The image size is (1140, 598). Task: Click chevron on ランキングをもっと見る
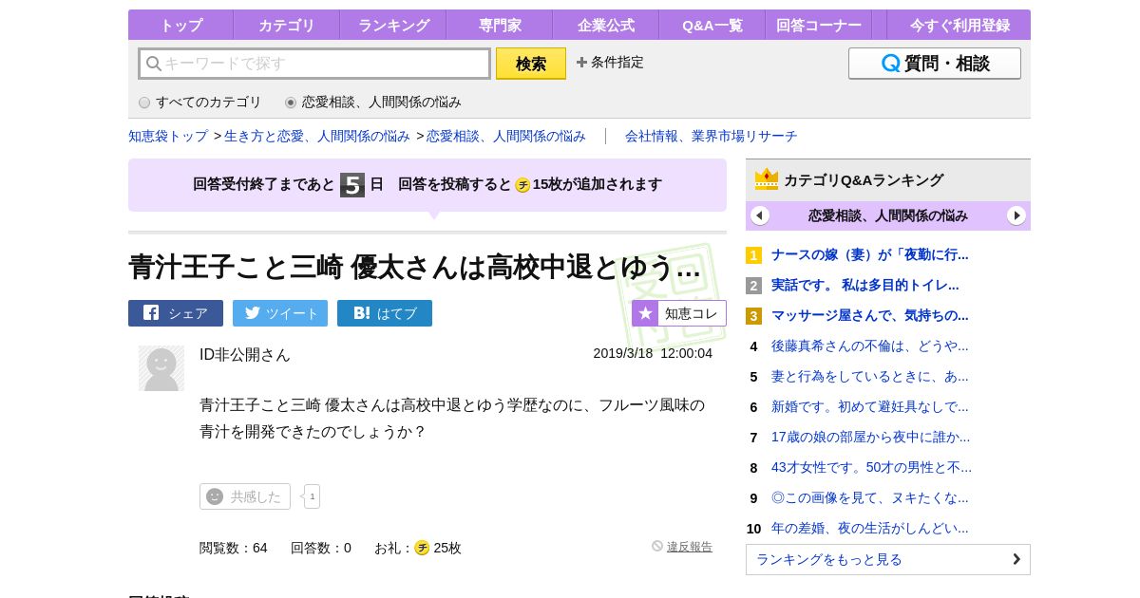[x=1016, y=559]
